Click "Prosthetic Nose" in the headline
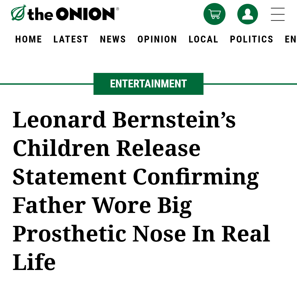The image size is (297, 290). [99, 234]
